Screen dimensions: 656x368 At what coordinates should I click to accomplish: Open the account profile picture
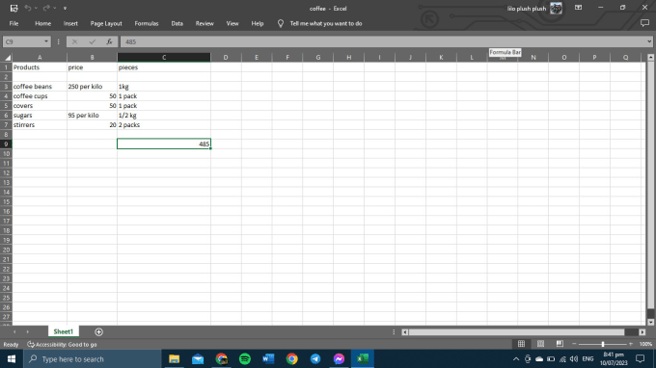(556, 8)
